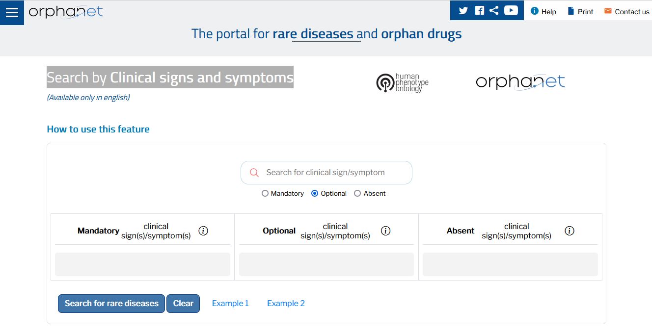Viewport: 652px width, 335px height.
Task: Click the Absent column header label
Action: point(461,231)
